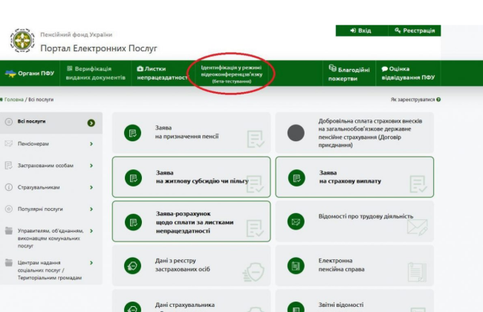The height and width of the screenshot is (312, 483).
Task: Click the Всі послуги breadcrumb text
Action: tap(41, 100)
